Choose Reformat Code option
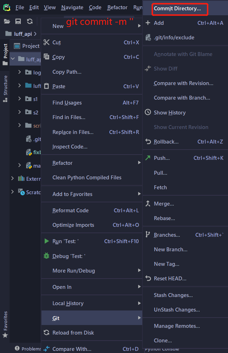Screen dimensions: 228x353 coord(92,210)
